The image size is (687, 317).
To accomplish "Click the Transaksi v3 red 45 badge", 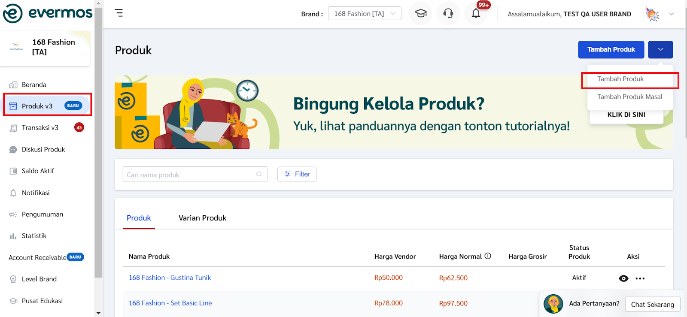I will [79, 127].
